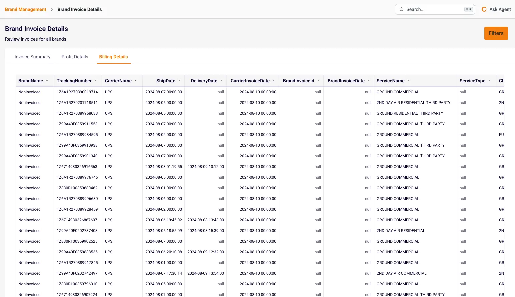Expand the CarrierName column dropdown
515x297 pixels.
[136, 81]
